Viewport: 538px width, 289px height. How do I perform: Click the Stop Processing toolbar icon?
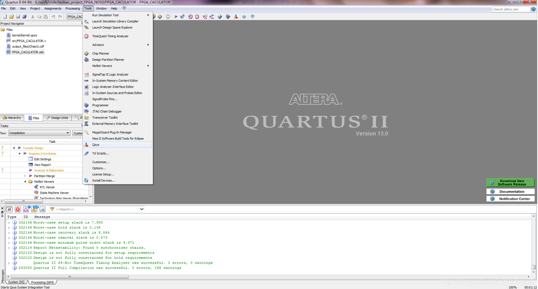tap(168, 17)
